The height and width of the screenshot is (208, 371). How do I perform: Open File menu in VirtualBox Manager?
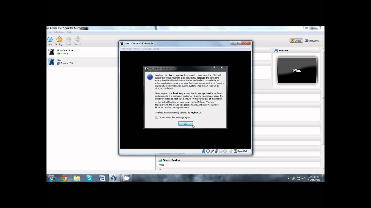click(49, 32)
